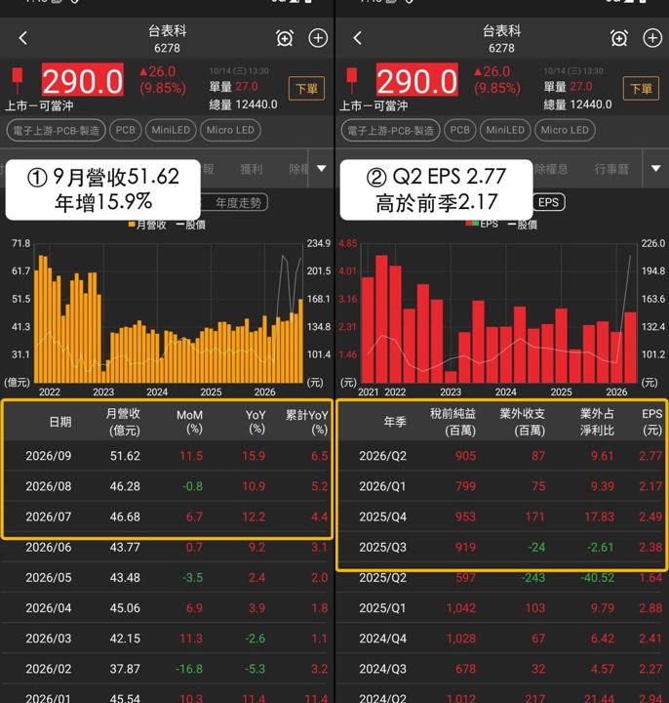The image size is (669, 703).
Task: Select the 2026/06 revenue row
Action: [167, 548]
